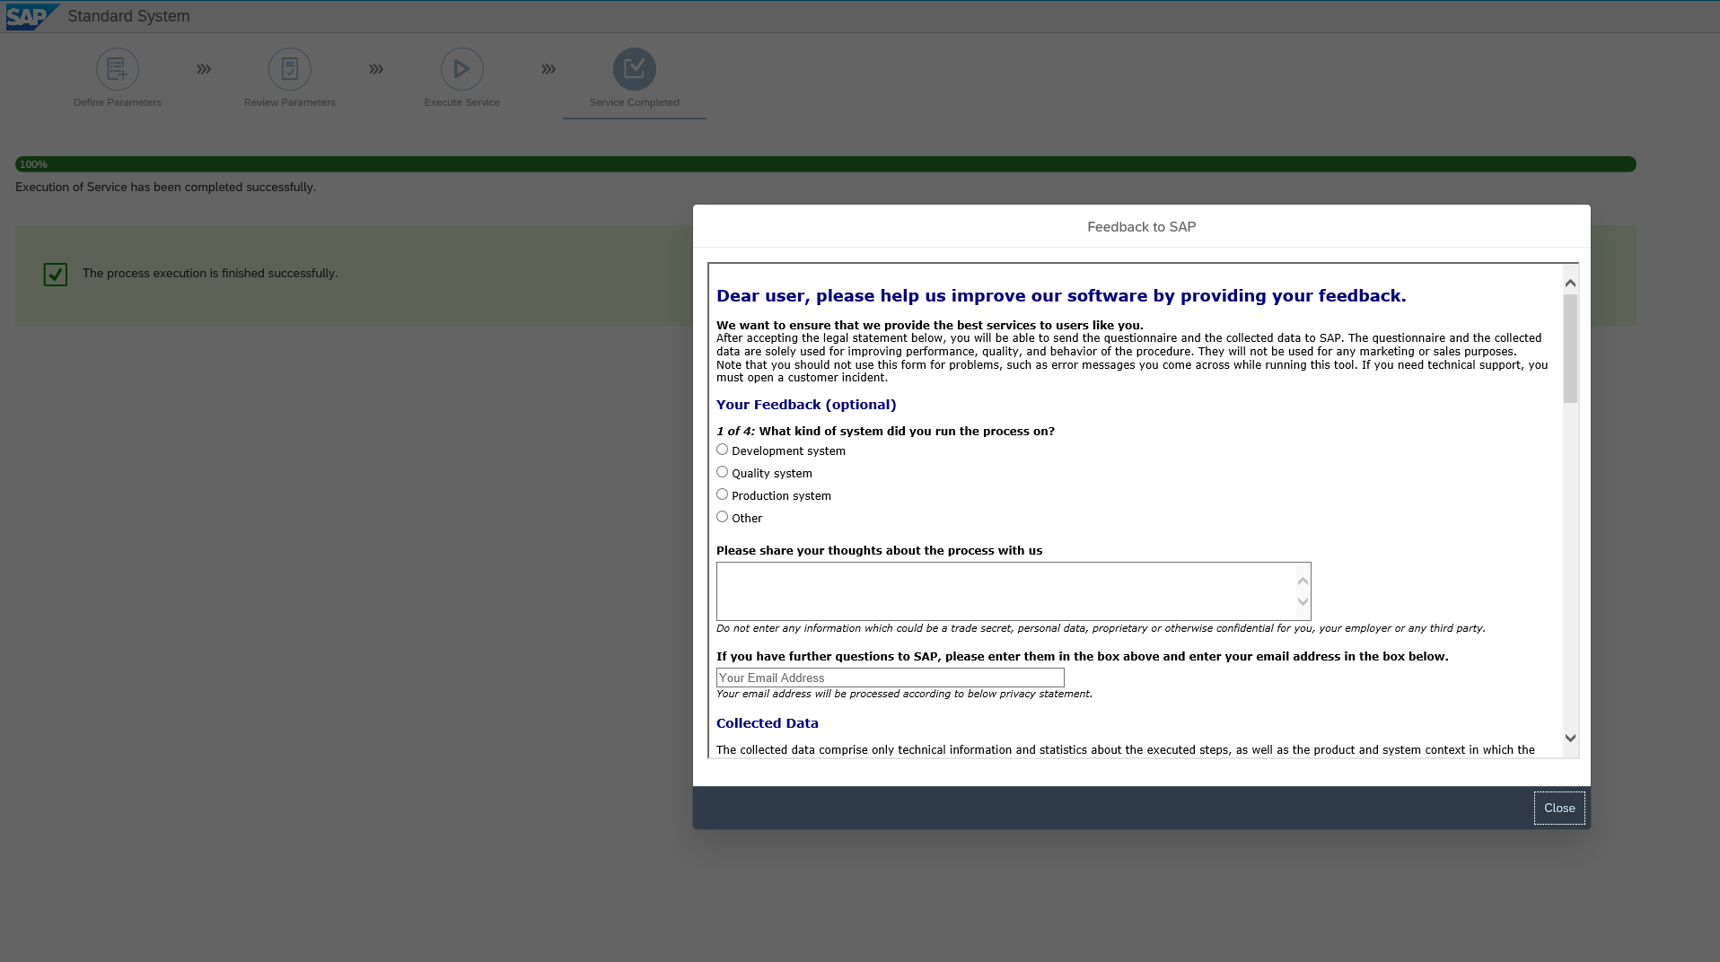Open the Service Completed tab label
The width and height of the screenshot is (1720, 962).
click(635, 102)
